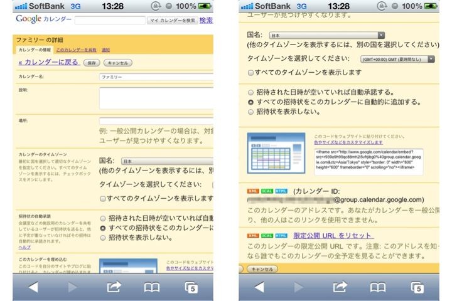Select 招待状を表示しない radio in right screenshot

click(250, 112)
